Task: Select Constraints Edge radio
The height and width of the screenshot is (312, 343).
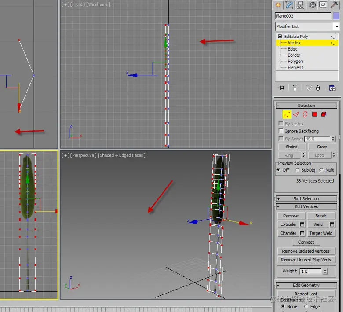Action: coord(306,307)
